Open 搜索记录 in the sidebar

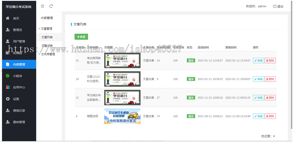coord(19,110)
